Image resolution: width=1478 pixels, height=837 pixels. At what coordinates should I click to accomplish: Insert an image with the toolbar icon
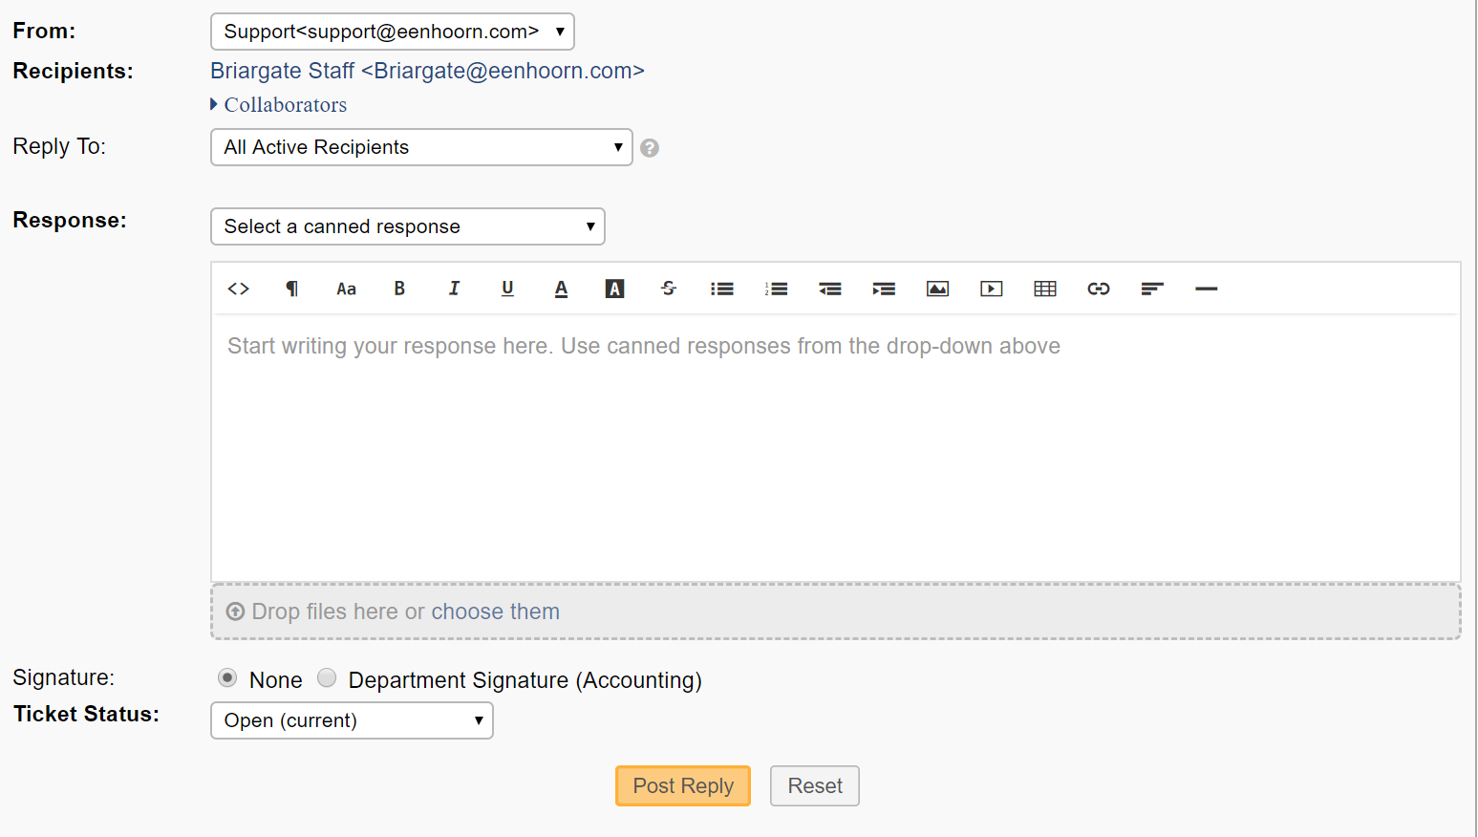tap(938, 289)
